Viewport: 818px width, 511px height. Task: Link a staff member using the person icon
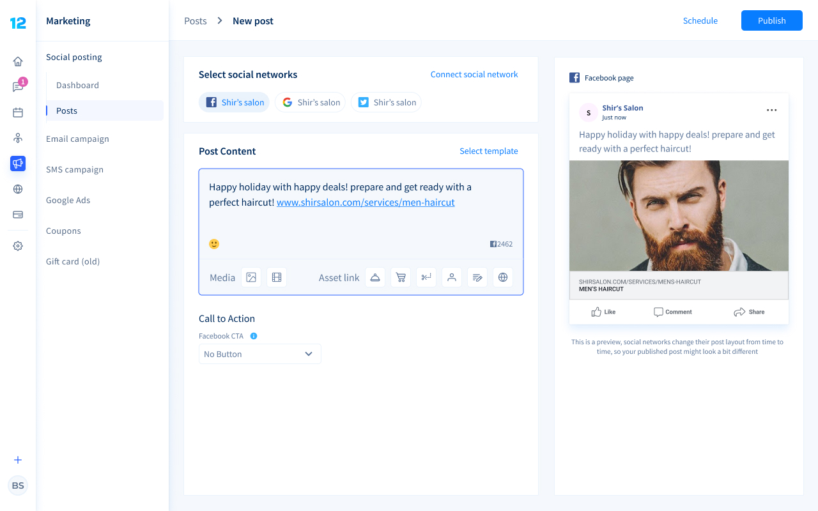pyautogui.click(x=452, y=277)
